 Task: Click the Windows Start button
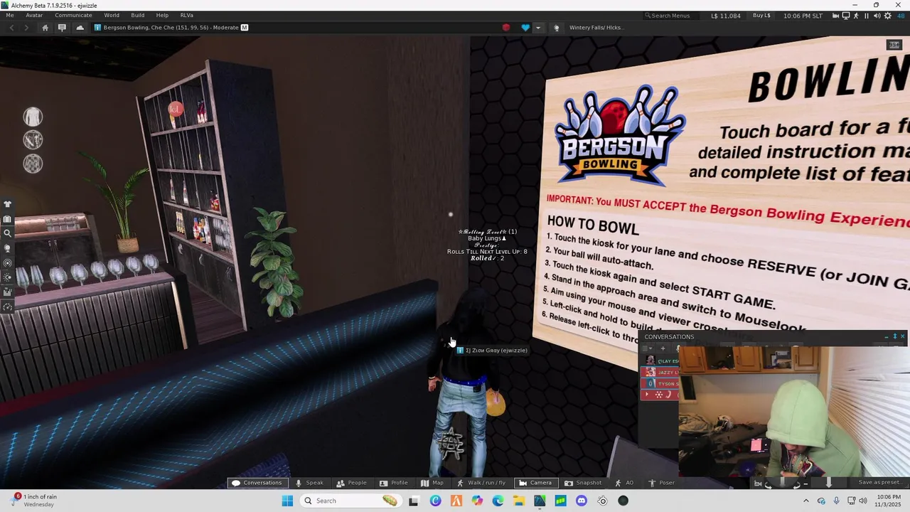click(x=287, y=501)
